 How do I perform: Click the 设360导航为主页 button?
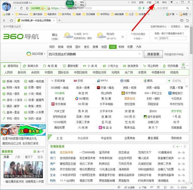point(12,26)
